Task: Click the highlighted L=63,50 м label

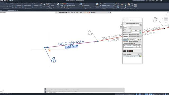Action: 72,47
